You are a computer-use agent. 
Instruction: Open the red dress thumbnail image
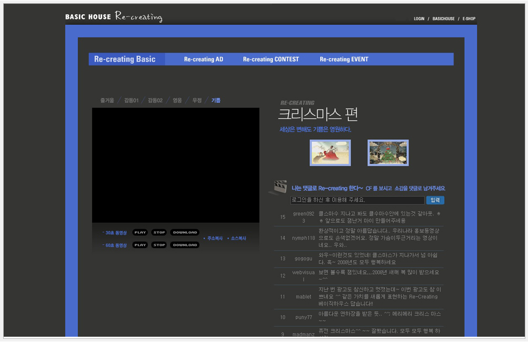(x=330, y=153)
